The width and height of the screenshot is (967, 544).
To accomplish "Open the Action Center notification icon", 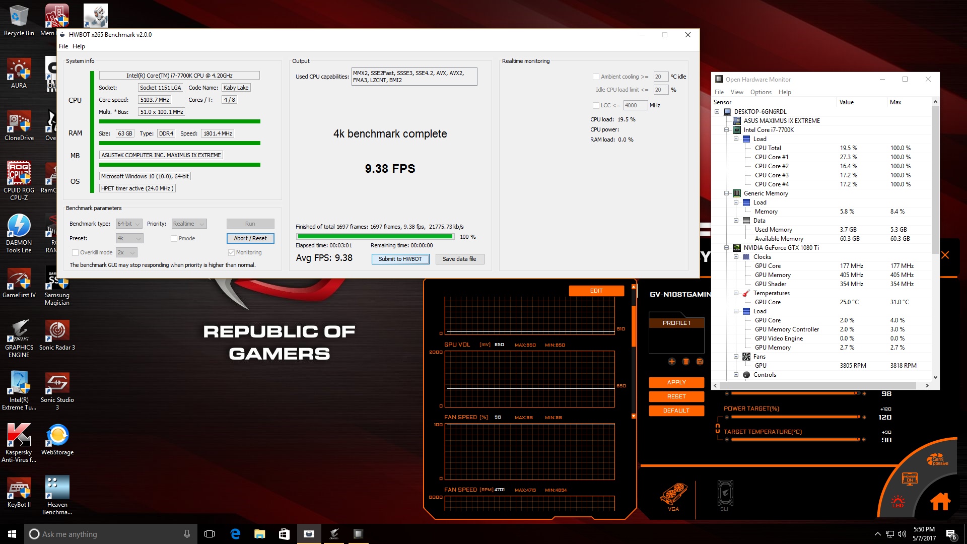I will coord(951,534).
